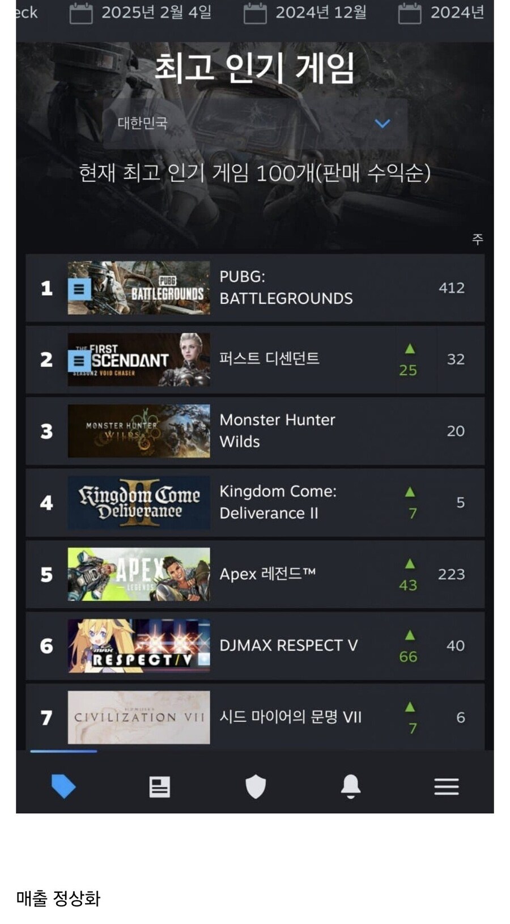Open 시드 마이어의 문명 VII title
Image resolution: width=510 pixels, height=924 pixels.
[x=290, y=717]
